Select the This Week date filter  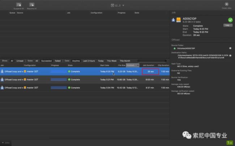coord(111,61)
